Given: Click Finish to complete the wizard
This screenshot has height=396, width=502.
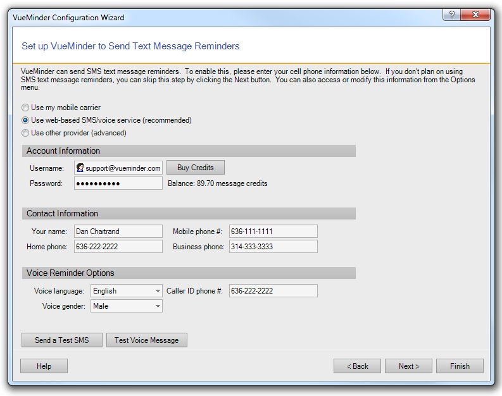Looking at the screenshot, I should pos(460,366).
